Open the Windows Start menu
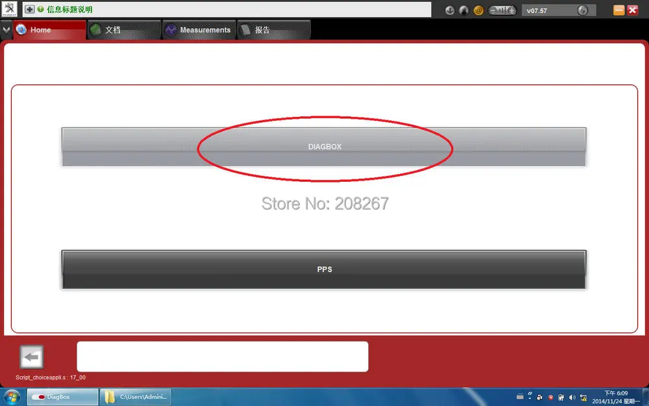 pos(12,397)
